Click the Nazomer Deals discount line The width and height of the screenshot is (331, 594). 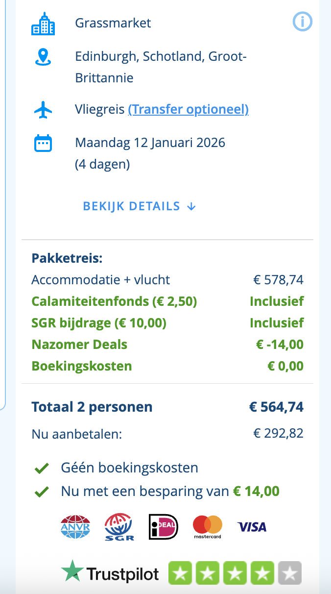[x=79, y=345]
